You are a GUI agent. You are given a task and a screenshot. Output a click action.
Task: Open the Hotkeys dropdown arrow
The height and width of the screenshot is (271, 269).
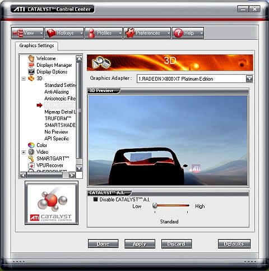(x=81, y=33)
